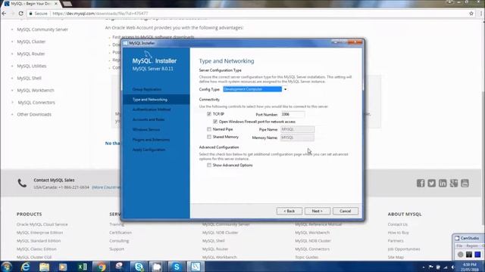Select Type and Networking step in sidebar
The image size is (485, 272).
[150, 100]
